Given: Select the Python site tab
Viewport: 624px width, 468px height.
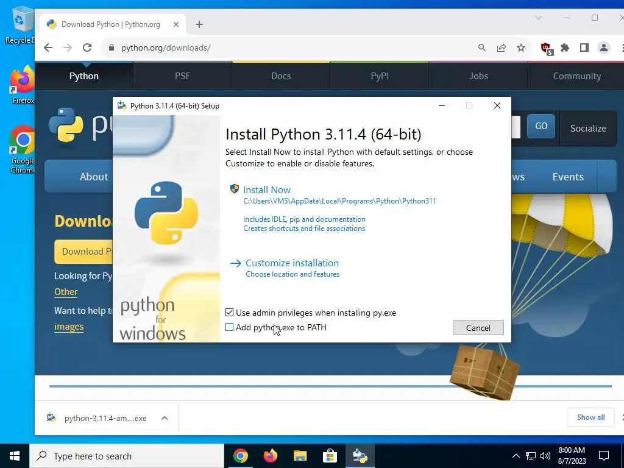Looking at the screenshot, I should tap(84, 76).
